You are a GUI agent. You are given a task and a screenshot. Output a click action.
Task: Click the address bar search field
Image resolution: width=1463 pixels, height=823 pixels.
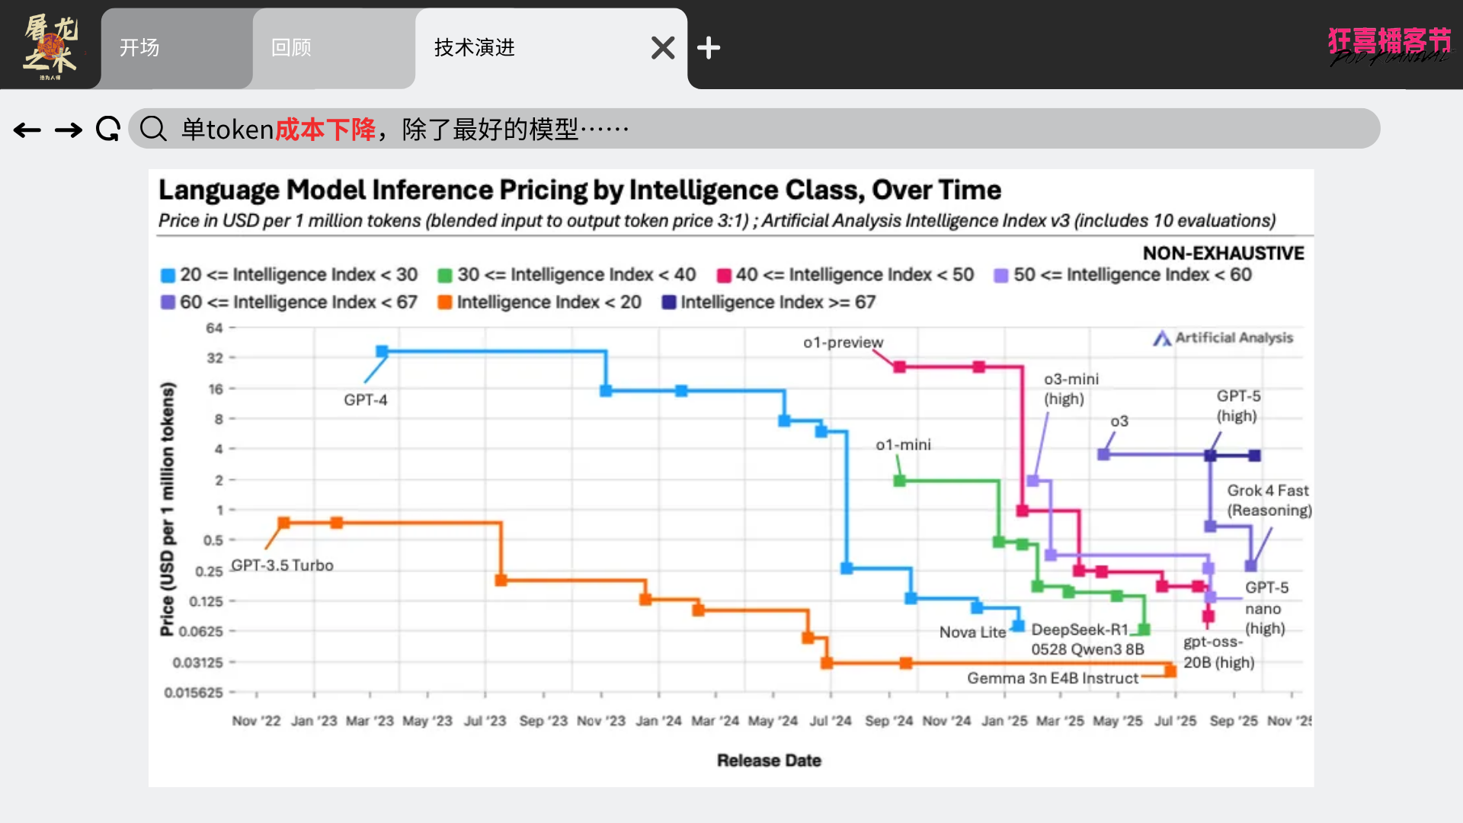coord(762,129)
